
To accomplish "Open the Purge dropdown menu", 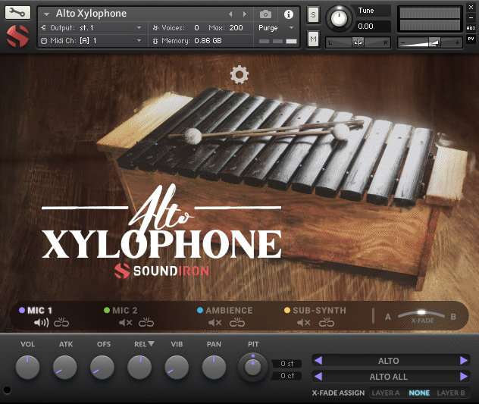I will (x=291, y=28).
